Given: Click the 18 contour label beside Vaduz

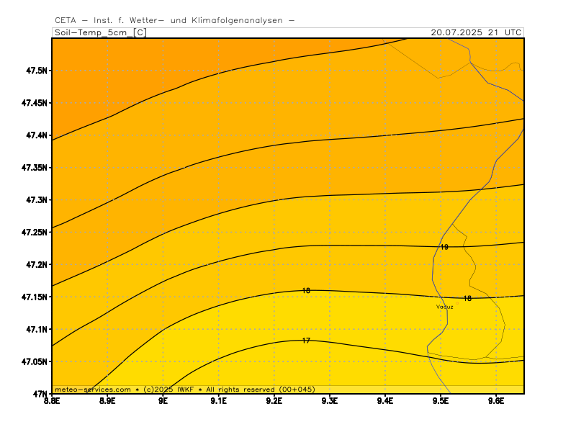Looking at the screenshot, I should [x=467, y=298].
